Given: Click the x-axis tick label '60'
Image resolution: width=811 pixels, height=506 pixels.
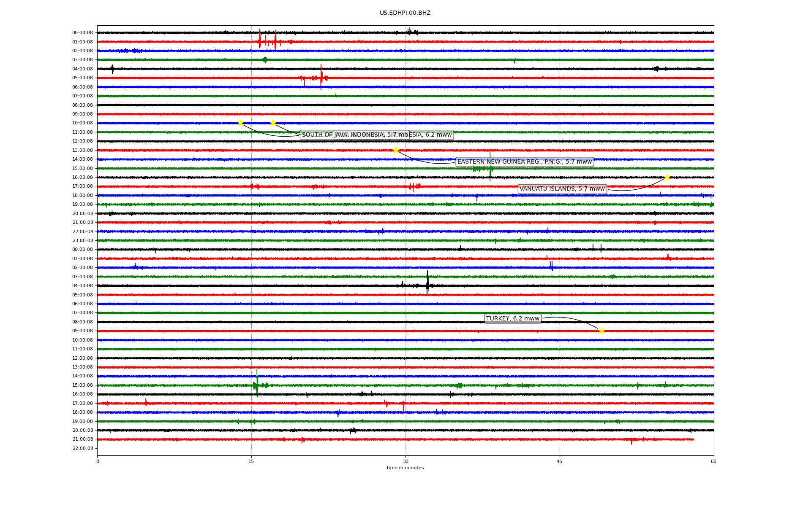Looking at the screenshot, I should tap(713, 461).
